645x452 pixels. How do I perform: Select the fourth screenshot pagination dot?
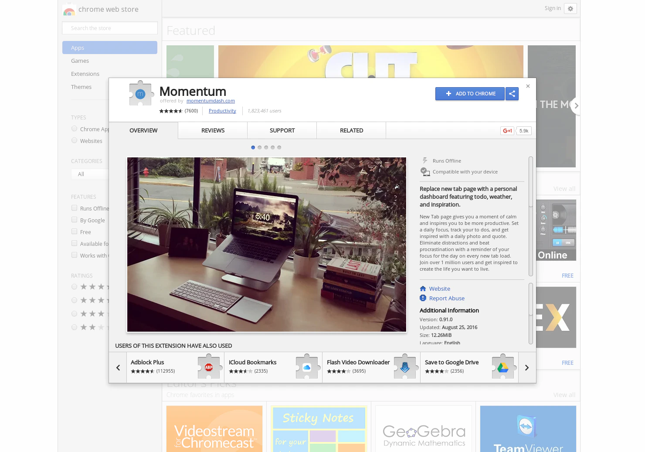(272, 147)
